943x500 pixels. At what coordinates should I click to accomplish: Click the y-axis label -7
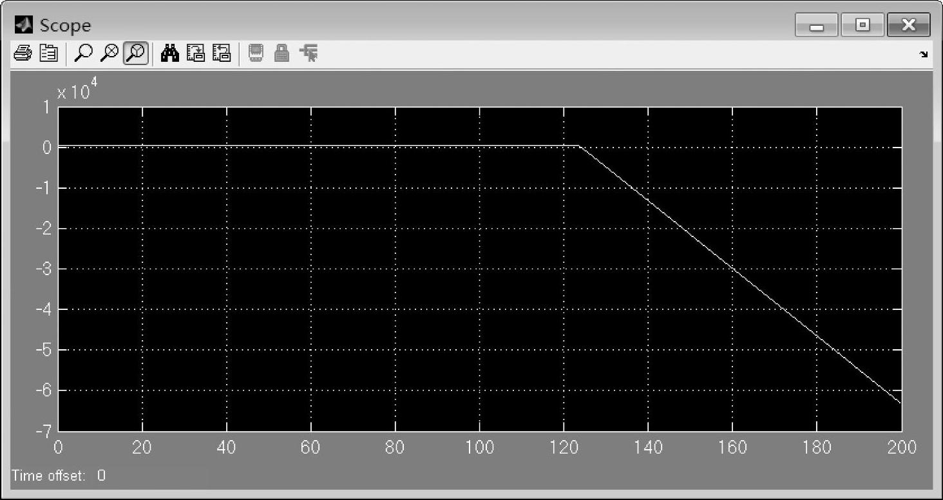tap(44, 430)
